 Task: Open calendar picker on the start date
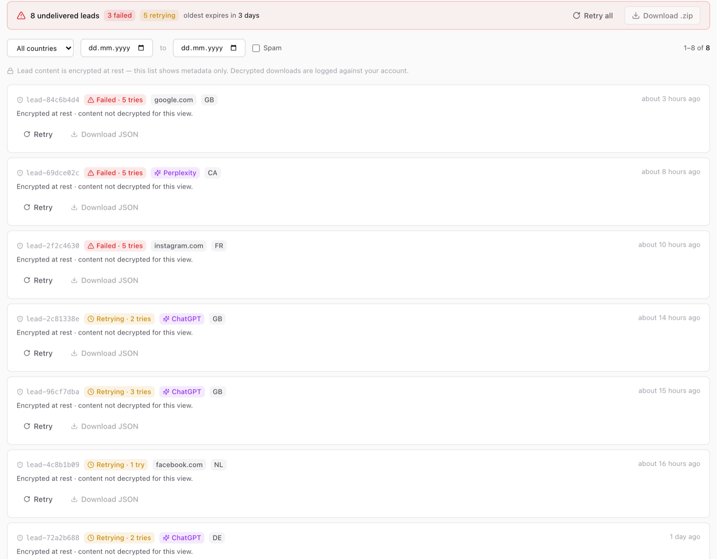[x=141, y=48]
